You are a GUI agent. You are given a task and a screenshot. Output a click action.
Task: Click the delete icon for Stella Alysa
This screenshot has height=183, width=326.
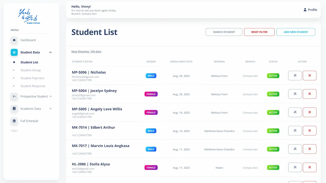[x=309, y=167]
